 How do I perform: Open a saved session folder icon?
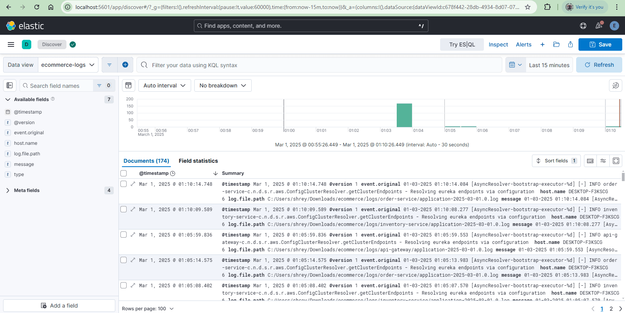tap(557, 44)
